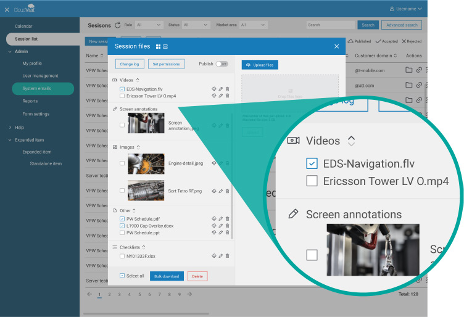
Task: Open My profile under Admin
Action: (32, 64)
